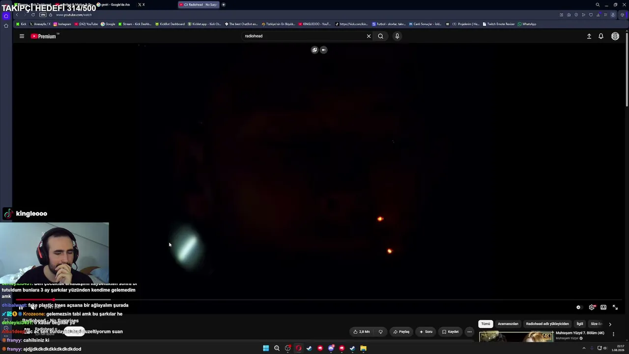Like the video with 2,8 Mn likes
629x354 pixels.
tap(362, 332)
